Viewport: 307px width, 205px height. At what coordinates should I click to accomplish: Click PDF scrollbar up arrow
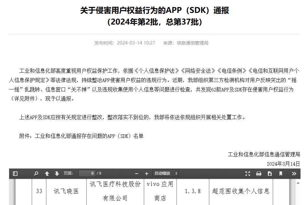click(298, 183)
